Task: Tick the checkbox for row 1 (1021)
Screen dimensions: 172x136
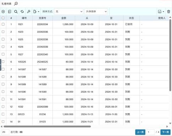Action: tap(3, 24)
